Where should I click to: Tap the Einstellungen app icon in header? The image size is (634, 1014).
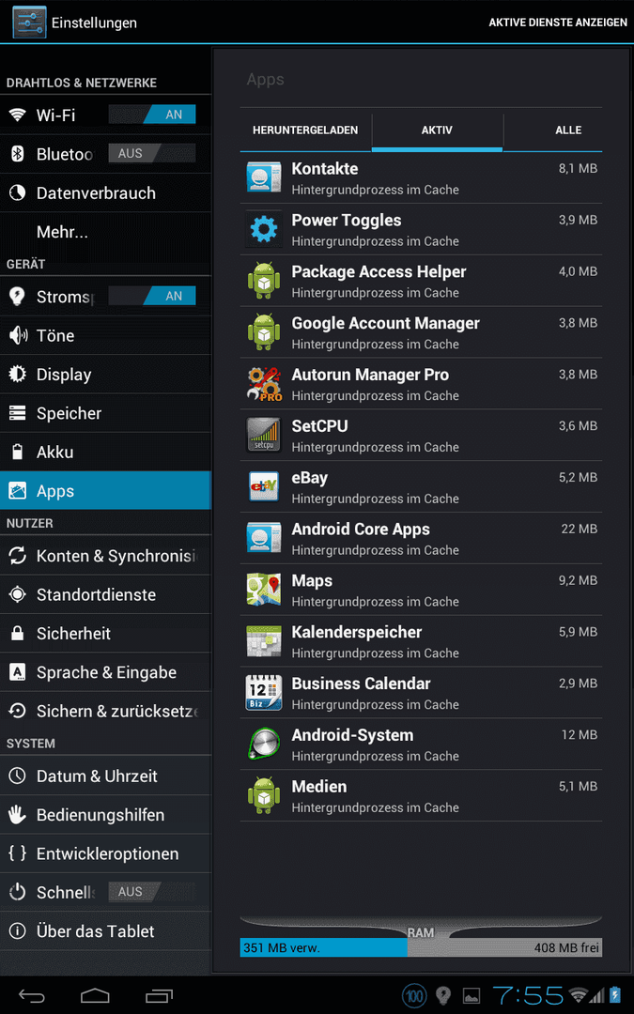[29, 22]
